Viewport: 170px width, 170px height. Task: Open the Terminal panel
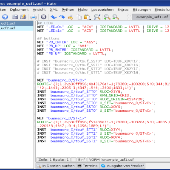[x=88, y=166]
